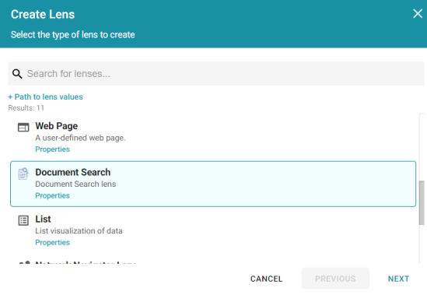Open Properties under List lens
The height and width of the screenshot is (295, 427).
point(52,242)
